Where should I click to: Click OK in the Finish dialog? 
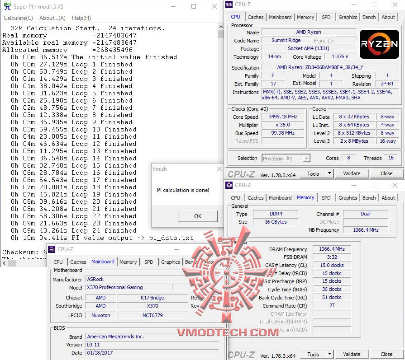[x=198, y=216]
